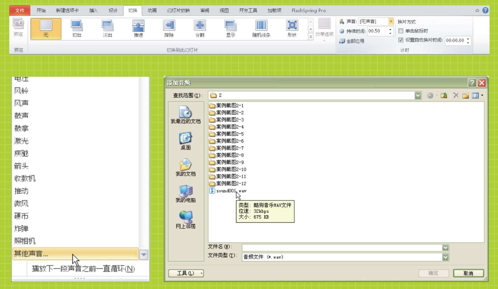Screen dimensions: 498x289
Task: Uncheck 设置自动换片时间 checkbox
Action: click(x=401, y=40)
